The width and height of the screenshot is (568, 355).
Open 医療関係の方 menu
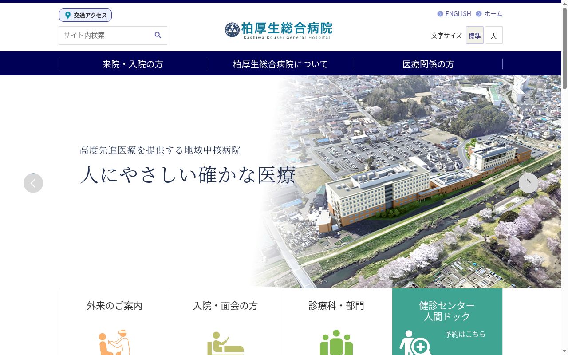(x=428, y=64)
